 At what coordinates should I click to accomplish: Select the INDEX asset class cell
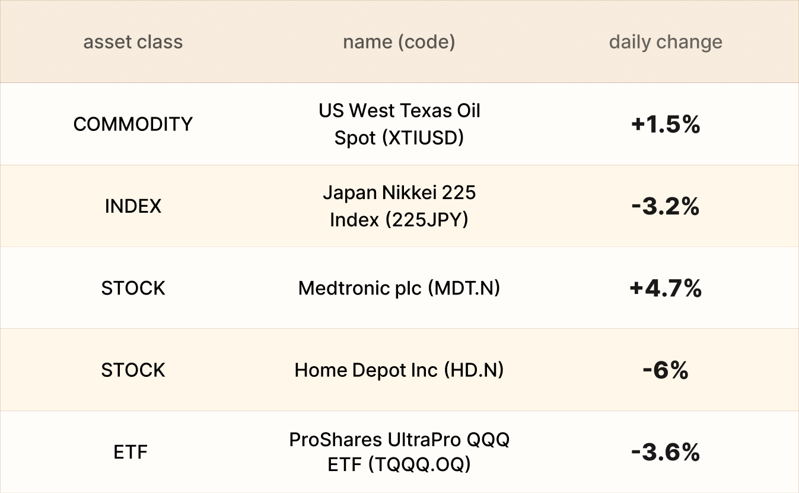pos(133,206)
